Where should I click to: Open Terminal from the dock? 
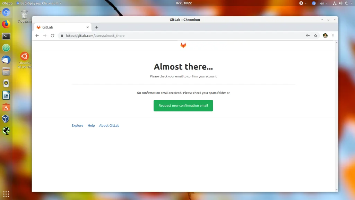pyautogui.click(x=6, y=36)
